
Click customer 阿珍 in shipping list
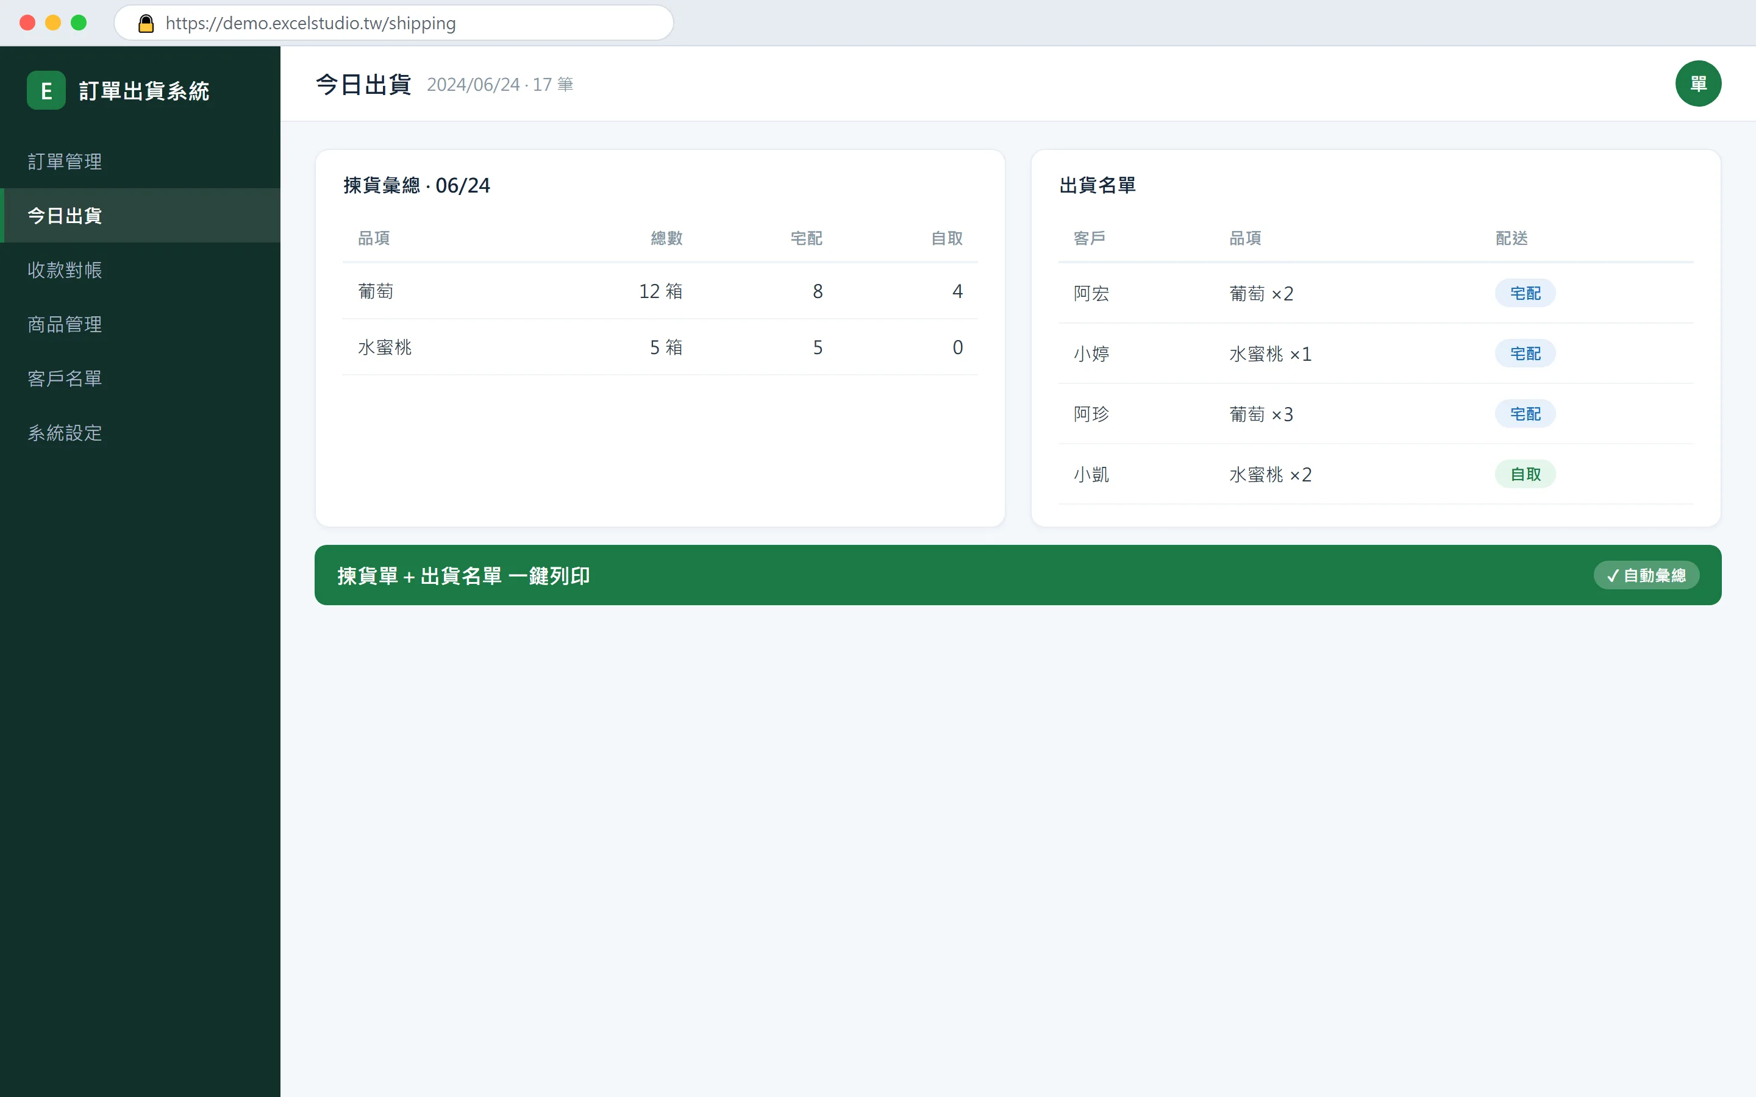(x=1091, y=414)
